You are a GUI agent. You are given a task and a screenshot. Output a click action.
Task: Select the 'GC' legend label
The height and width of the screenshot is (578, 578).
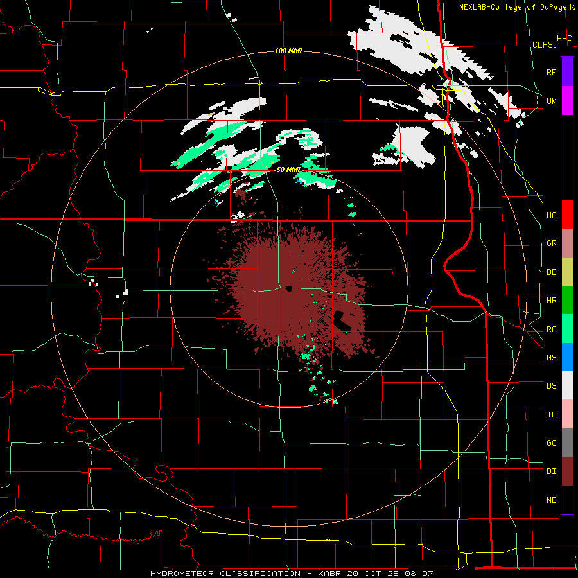pyautogui.click(x=552, y=443)
